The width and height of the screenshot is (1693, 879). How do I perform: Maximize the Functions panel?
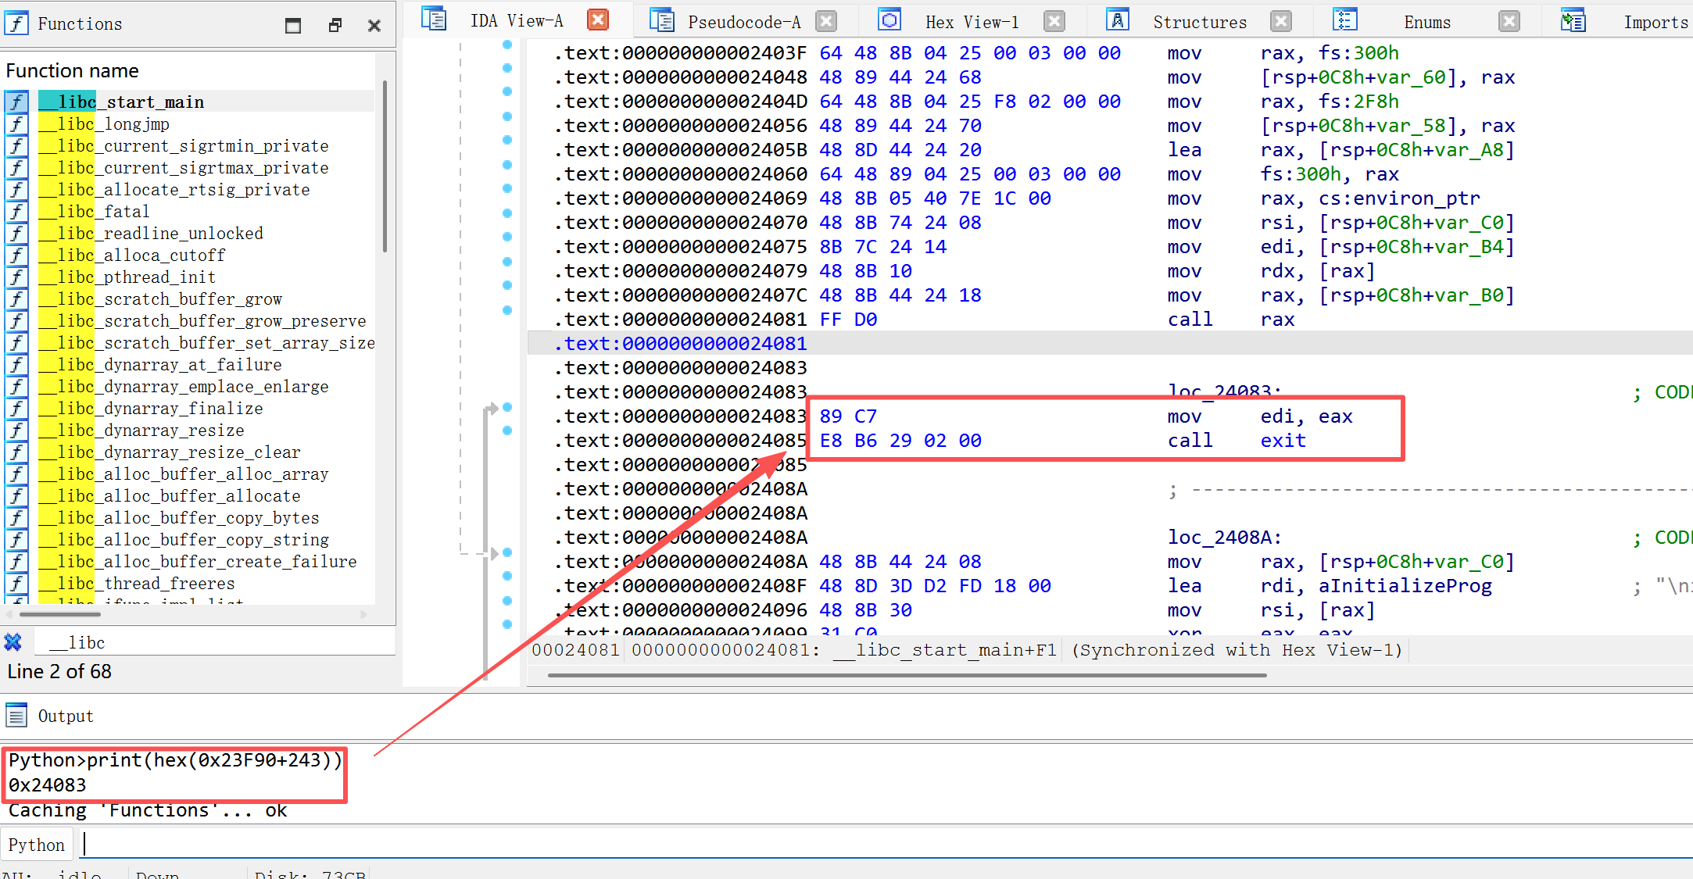pos(293,25)
